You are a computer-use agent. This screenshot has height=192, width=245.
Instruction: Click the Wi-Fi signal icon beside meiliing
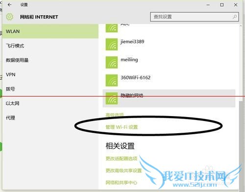click(112, 62)
